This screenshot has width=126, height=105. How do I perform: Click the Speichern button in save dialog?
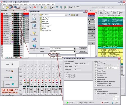point(83,49)
